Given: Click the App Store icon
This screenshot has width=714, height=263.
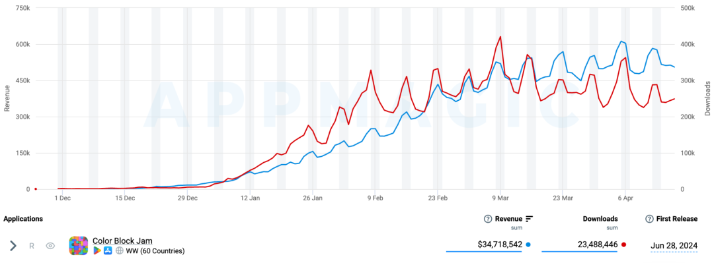Looking at the screenshot, I should [108, 250].
